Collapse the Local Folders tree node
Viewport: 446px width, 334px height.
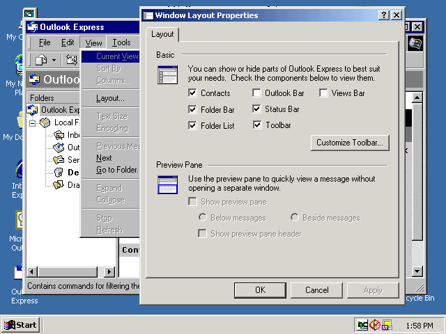[x=33, y=123]
